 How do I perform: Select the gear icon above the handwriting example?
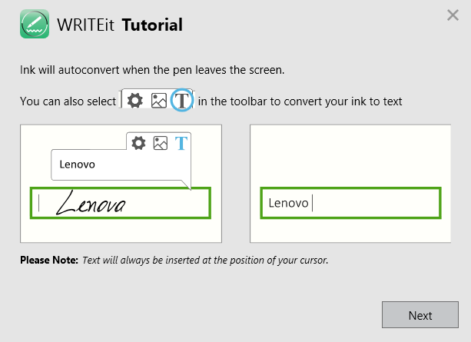pyautogui.click(x=139, y=143)
